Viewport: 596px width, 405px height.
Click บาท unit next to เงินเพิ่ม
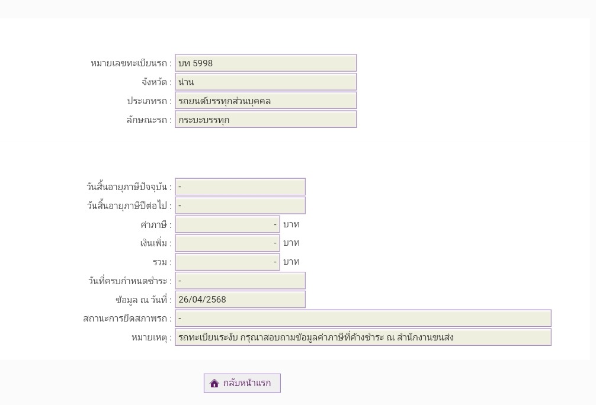coord(291,243)
